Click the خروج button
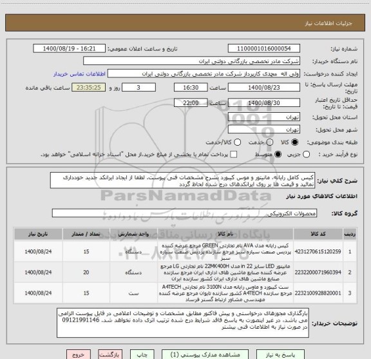This screenshot has width=371, height=359. click(x=79, y=354)
